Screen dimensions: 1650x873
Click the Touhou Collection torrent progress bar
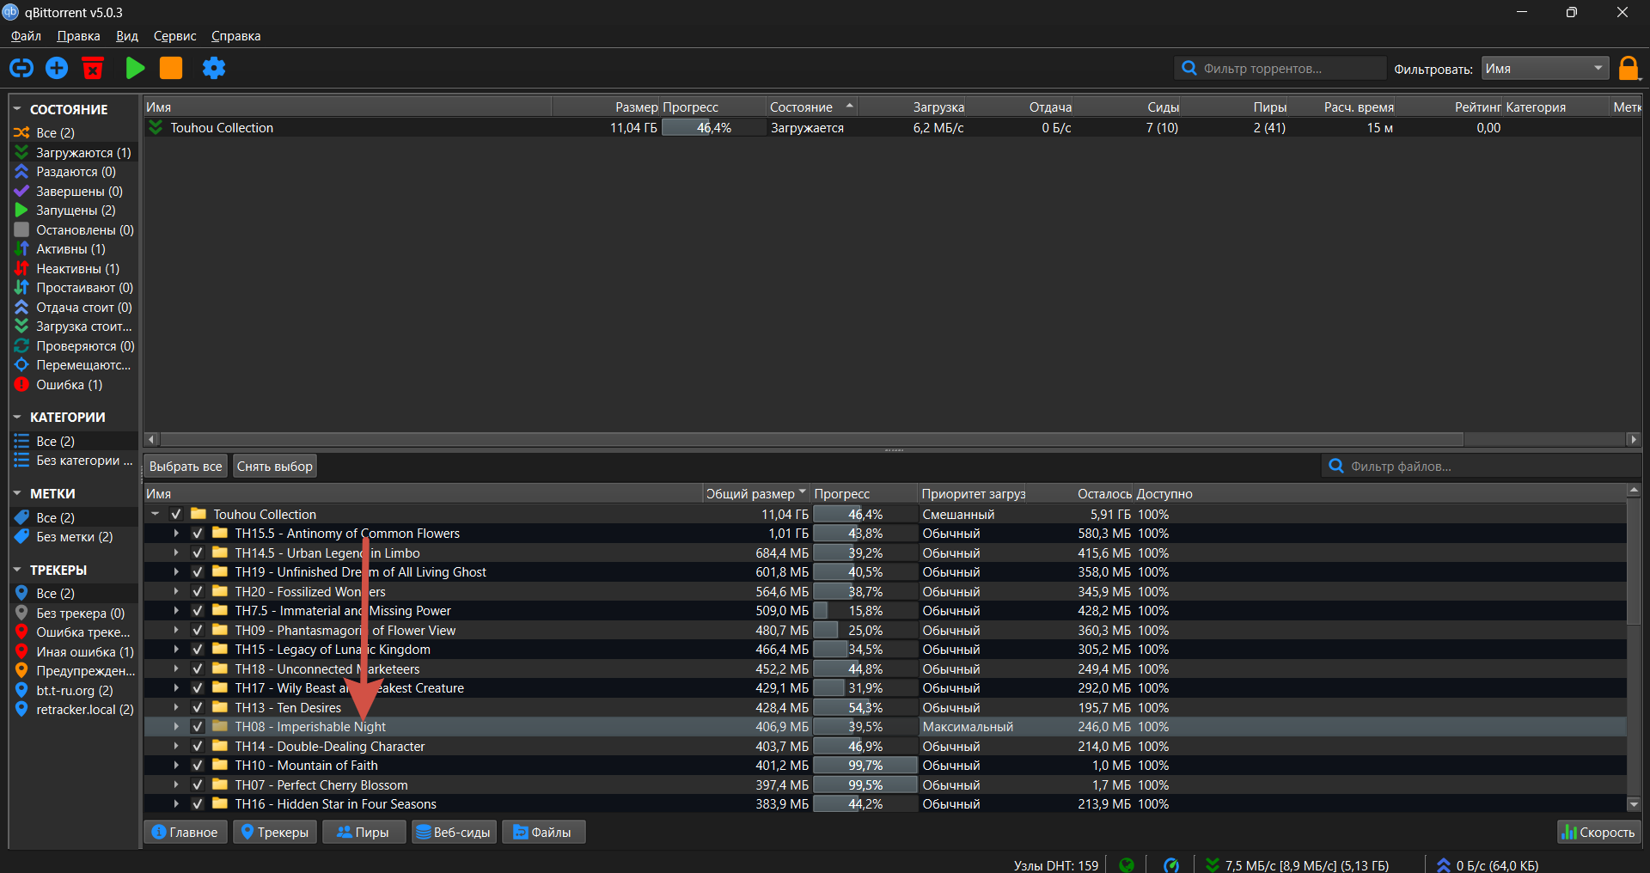coord(712,128)
